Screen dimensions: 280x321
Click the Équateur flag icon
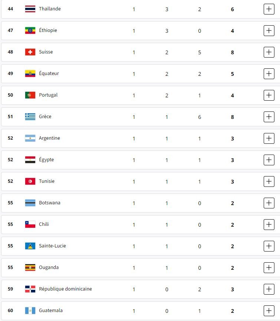point(30,74)
